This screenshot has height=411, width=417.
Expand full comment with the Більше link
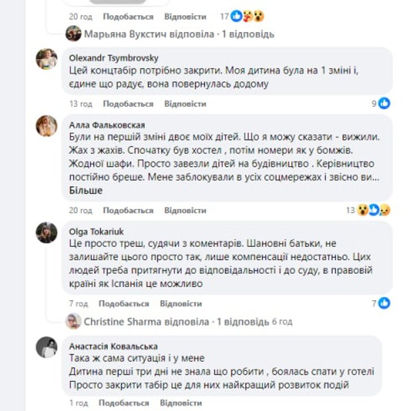pyautogui.click(x=86, y=190)
